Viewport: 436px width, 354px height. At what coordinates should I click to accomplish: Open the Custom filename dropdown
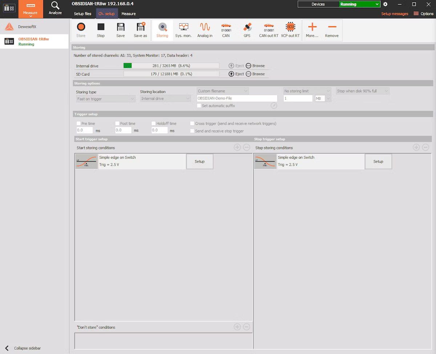click(223, 91)
